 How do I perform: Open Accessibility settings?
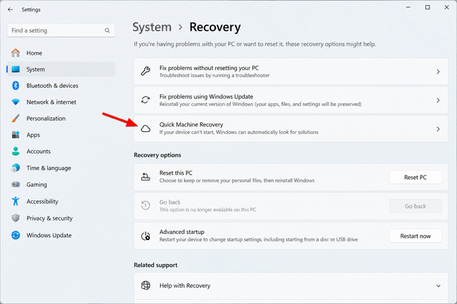[x=61, y=201]
